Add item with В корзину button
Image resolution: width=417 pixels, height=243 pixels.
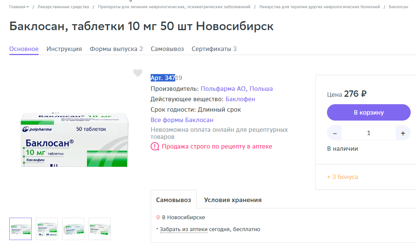(369, 112)
